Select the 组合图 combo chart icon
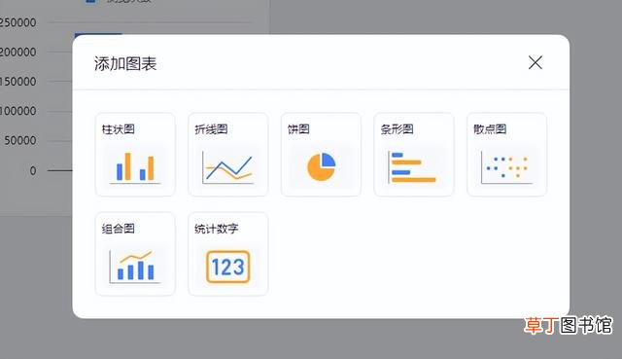Viewport: 622px width, 359px height. [x=135, y=266]
